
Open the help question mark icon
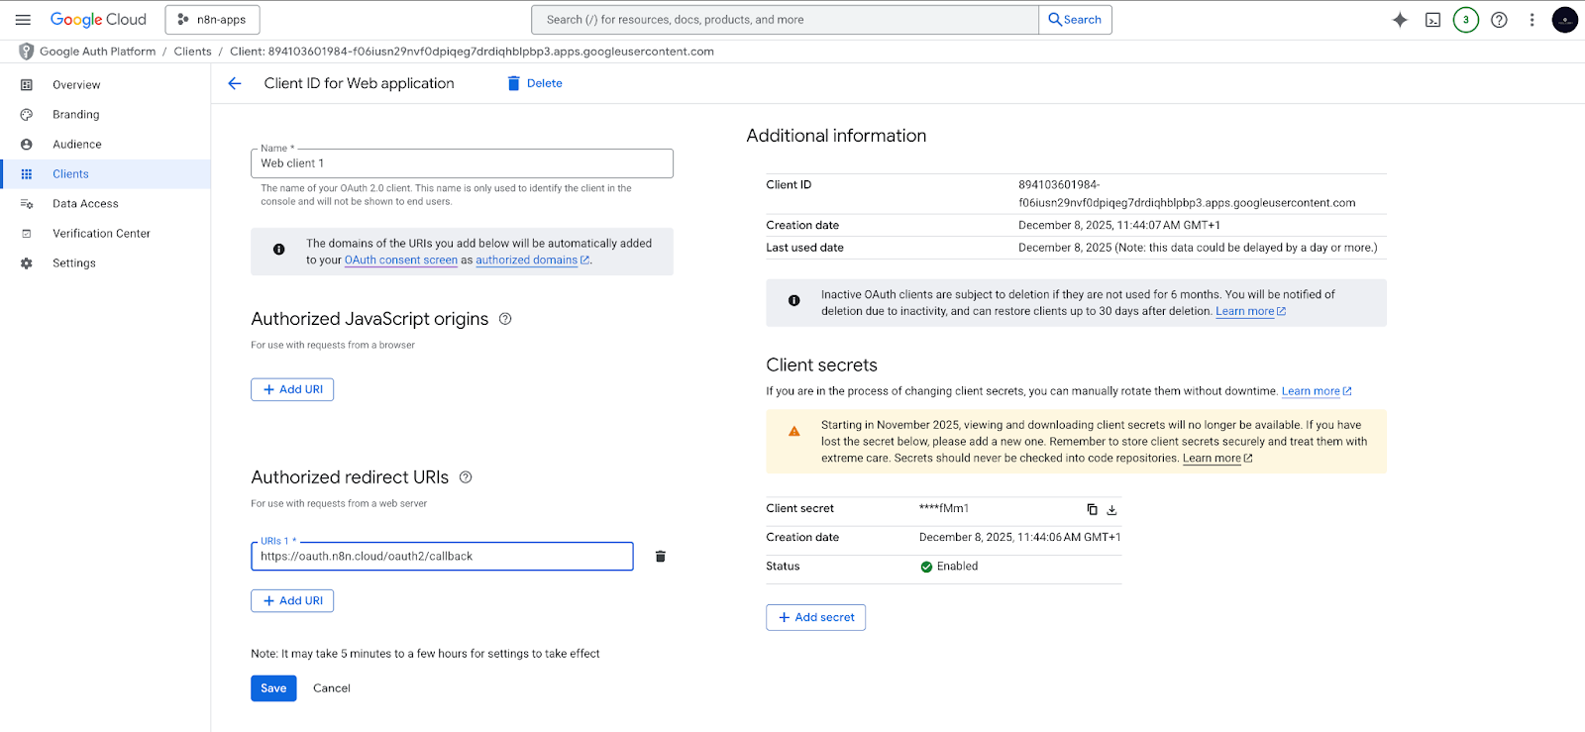(x=1499, y=20)
